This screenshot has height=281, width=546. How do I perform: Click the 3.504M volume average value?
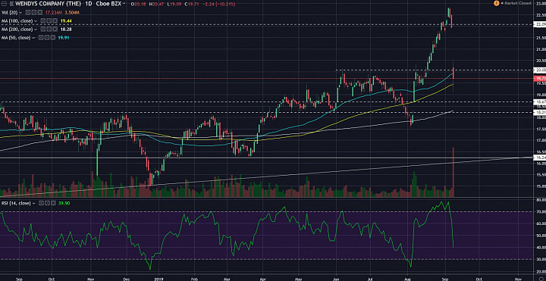(x=72, y=13)
